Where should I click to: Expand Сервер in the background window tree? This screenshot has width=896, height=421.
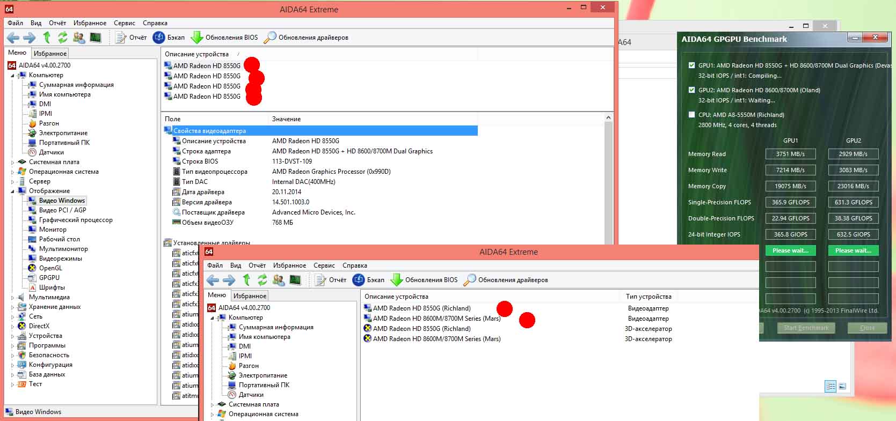point(12,181)
